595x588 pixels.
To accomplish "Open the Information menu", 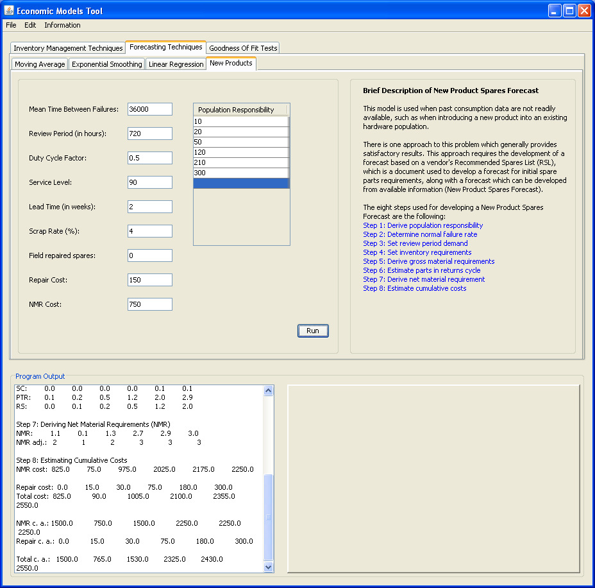I will tap(62, 25).
